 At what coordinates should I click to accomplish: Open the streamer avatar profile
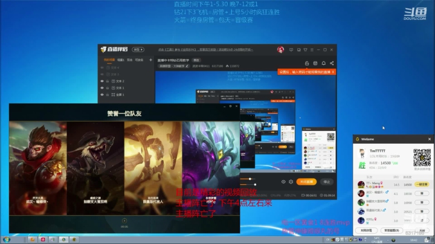[x=280, y=50]
